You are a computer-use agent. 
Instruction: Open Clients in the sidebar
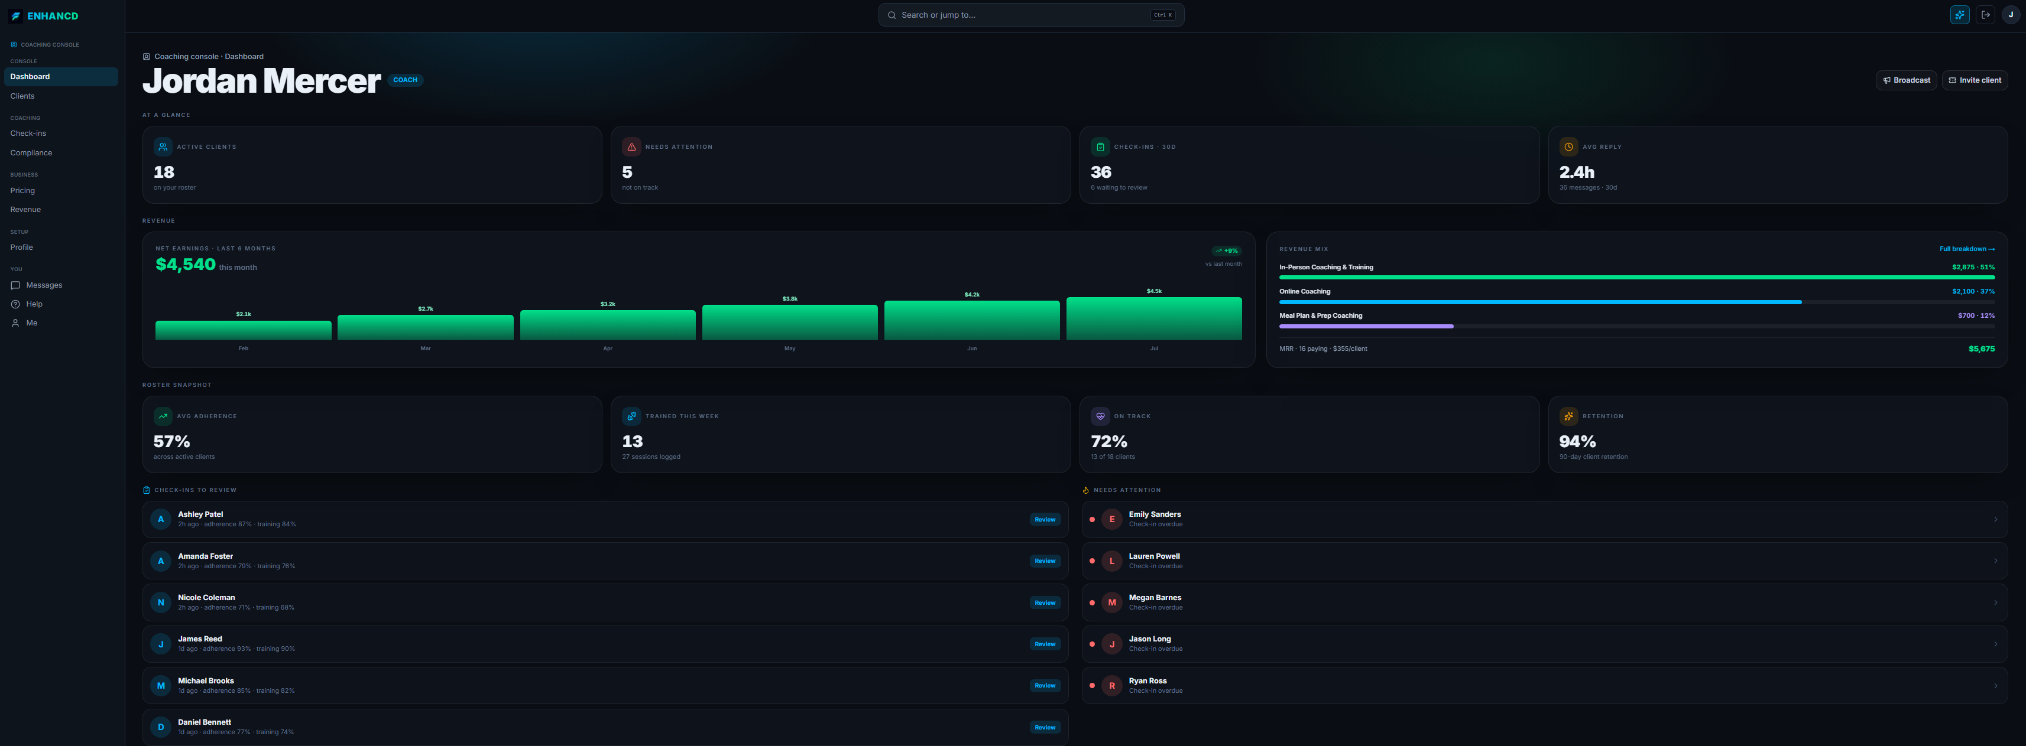click(x=61, y=96)
